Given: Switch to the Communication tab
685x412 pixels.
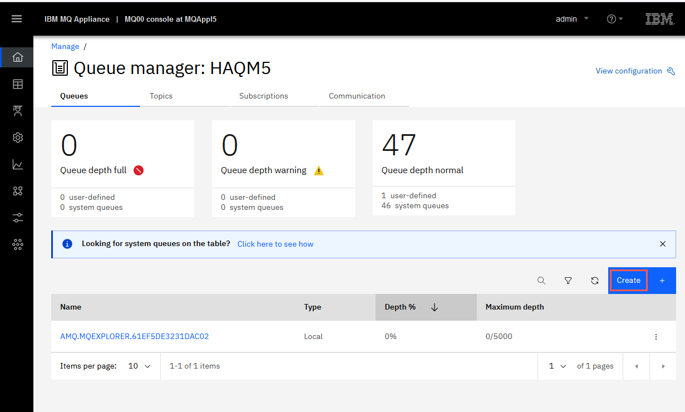Looking at the screenshot, I should 357,96.
